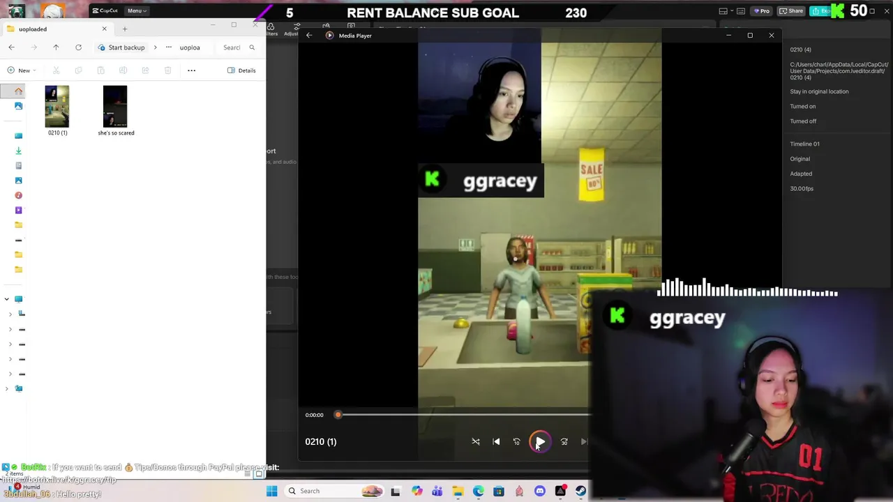Open Microsoft Teams from the taskbar
The image size is (893, 502).
coord(437,491)
